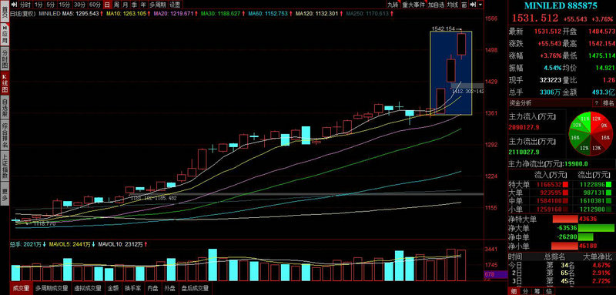Click the question mark help icon

(597, 103)
